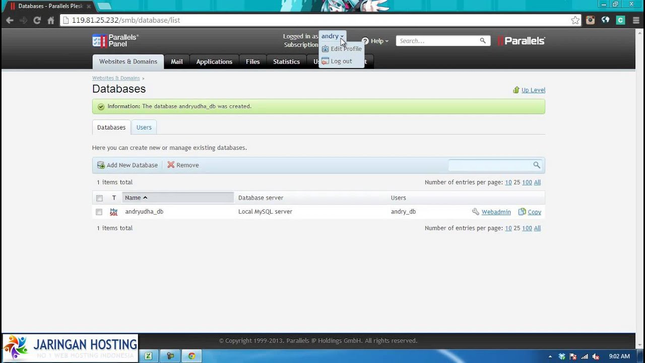
Task: Switch to the Users sub-tab
Action: click(x=144, y=127)
